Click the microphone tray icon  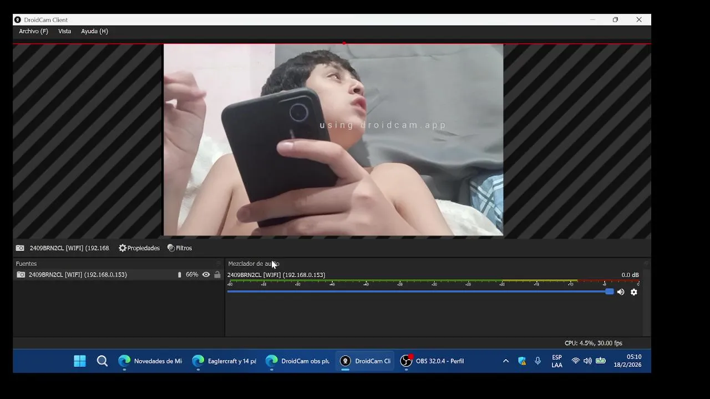pos(537,361)
